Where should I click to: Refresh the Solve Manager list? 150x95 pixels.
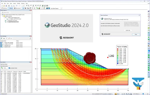click(x=30, y=38)
